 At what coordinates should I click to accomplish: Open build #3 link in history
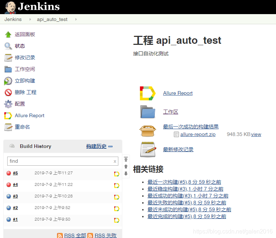point(15,196)
